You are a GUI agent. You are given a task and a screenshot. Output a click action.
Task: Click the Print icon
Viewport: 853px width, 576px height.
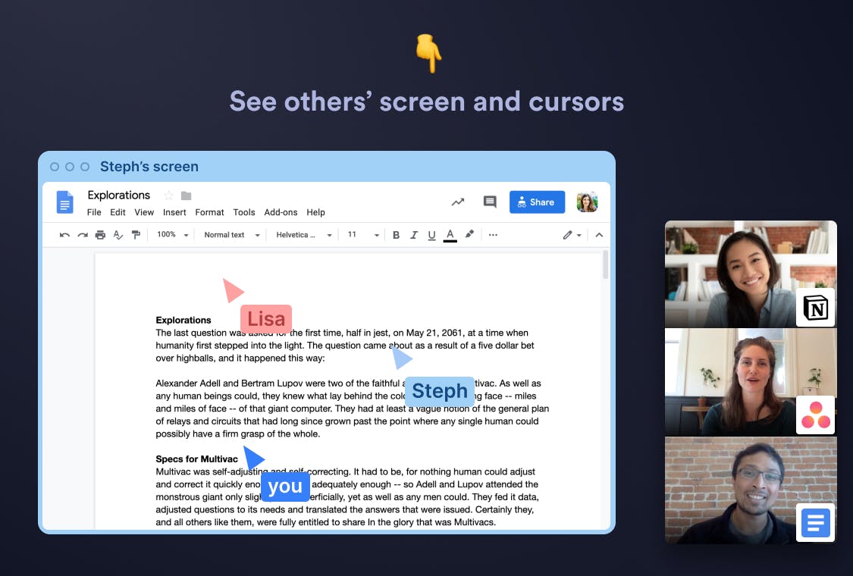(x=100, y=235)
